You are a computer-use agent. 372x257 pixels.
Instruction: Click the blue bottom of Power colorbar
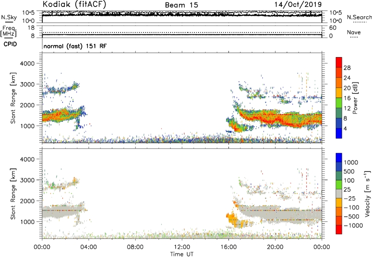pos(339,133)
